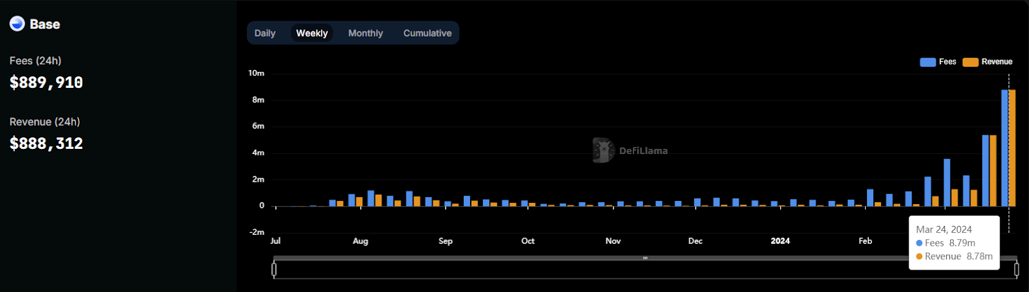1029x292 pixels.
Task: Switch to the Monthly view
Action: [x=365, y=33]
